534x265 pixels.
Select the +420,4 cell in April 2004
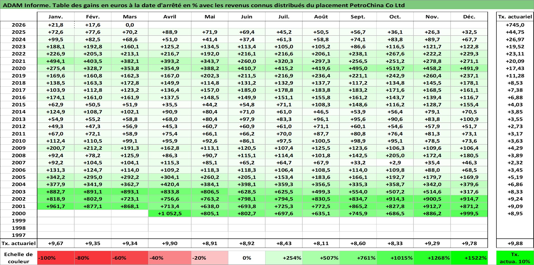(x=170, y=184)
